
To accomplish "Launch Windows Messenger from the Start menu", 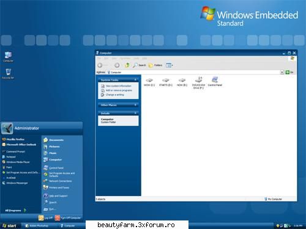I will pos(15,183).
